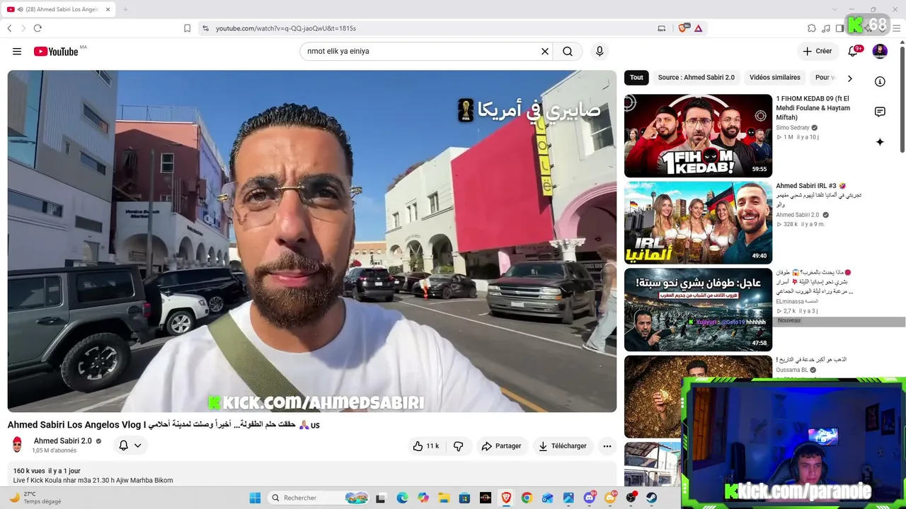Open a new browser tab

pyautogui.click(x=125, y=9)
